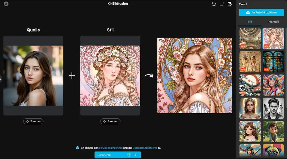Undo the last action
The width and height of the screenshot is (287, 159).
pos(214,4)
